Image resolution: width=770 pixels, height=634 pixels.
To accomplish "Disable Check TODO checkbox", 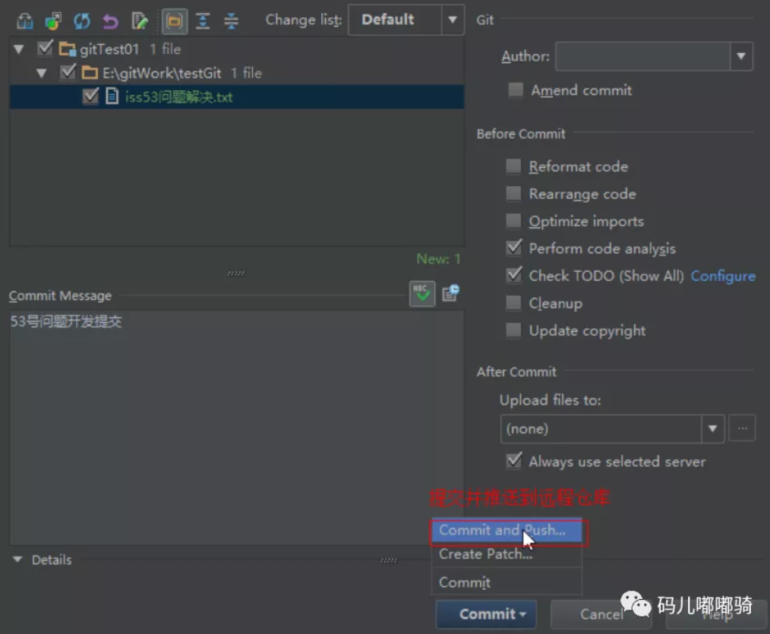I will 513,275.
